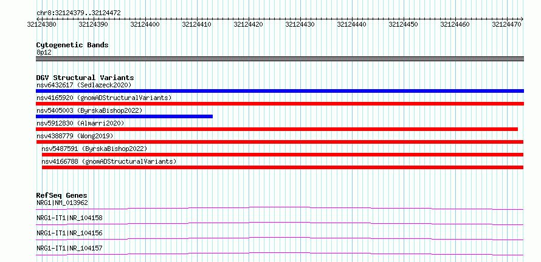
Task: Click the nsv4388779 (Wong2019) label
Action: click(75, 136)
